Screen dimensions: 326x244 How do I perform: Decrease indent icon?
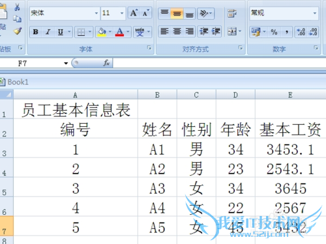click(x=204, y=31)
